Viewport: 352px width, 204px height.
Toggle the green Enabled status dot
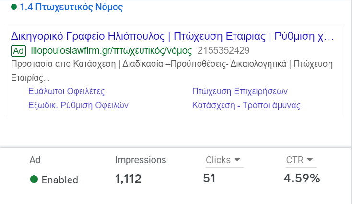point(34,180)
